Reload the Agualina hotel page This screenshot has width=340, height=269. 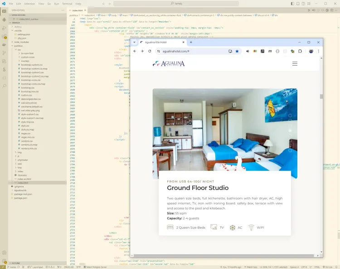click(x=150, y=51)
